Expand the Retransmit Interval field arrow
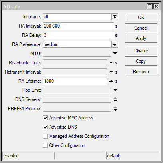 pos(111,72)
